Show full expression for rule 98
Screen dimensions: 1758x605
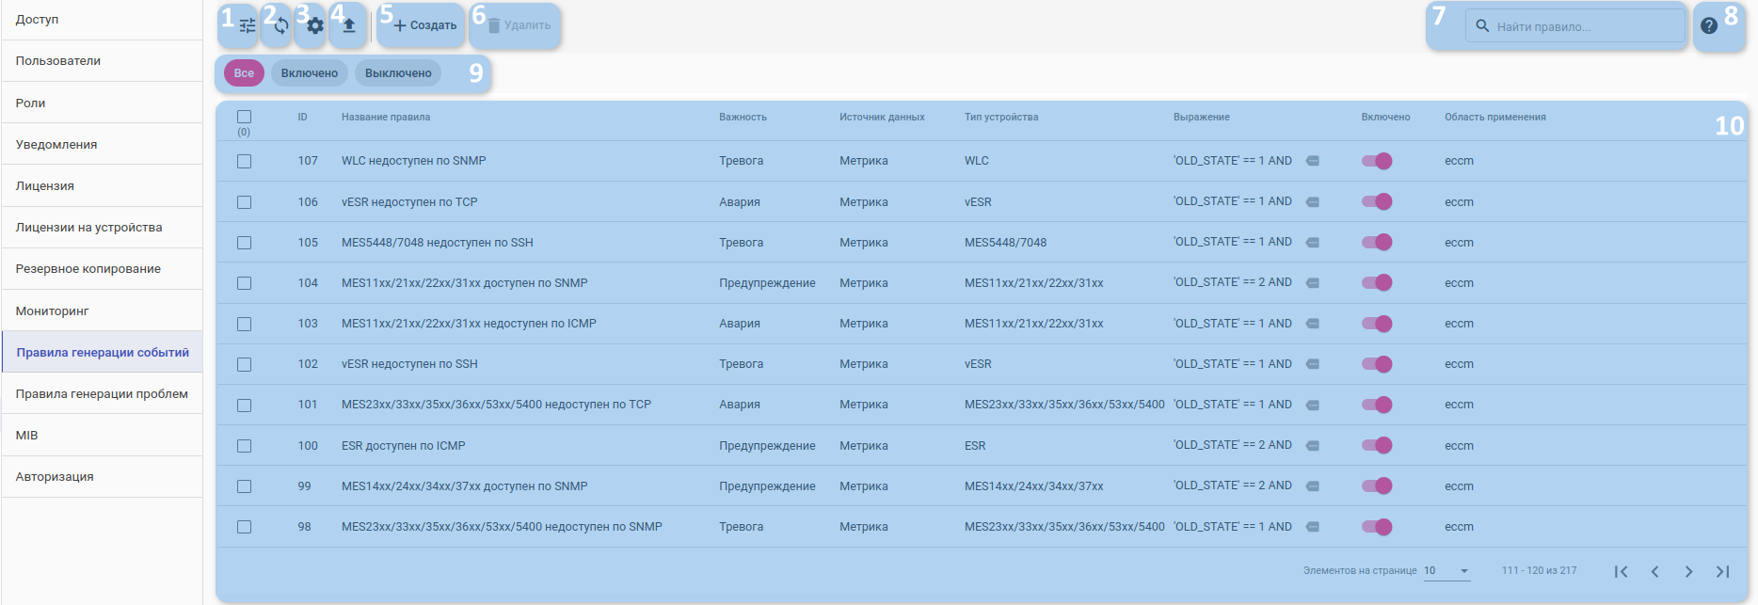[1313, 527]
